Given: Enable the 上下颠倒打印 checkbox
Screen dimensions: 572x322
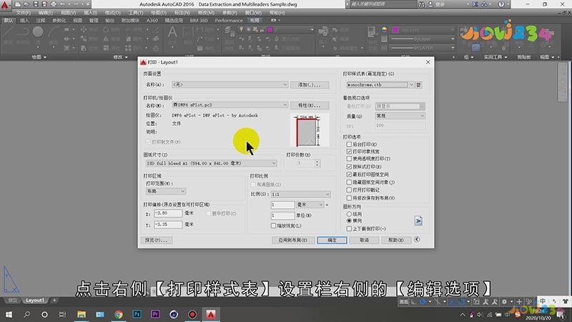Looking at the screenshot, I should click(349, 228).
